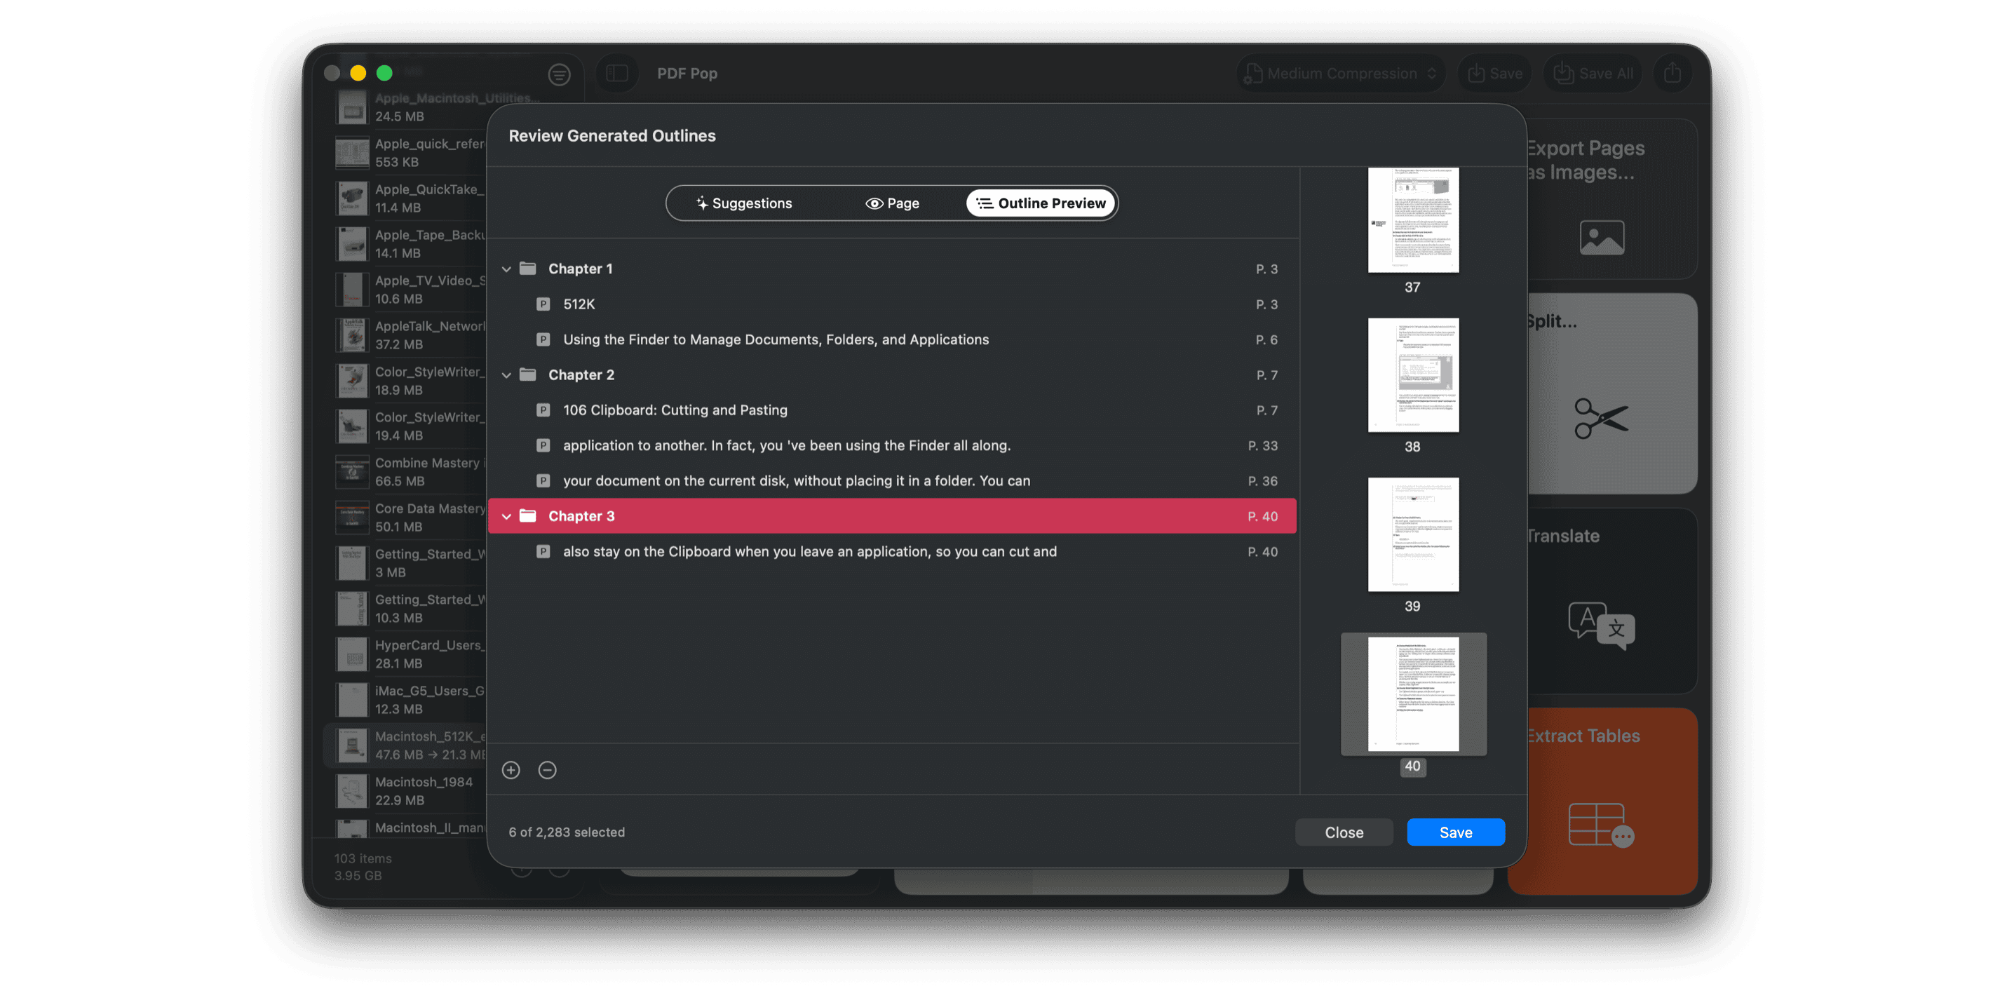
Task: Click the Export Pages as Images icon
Action: coord(1600,238)
